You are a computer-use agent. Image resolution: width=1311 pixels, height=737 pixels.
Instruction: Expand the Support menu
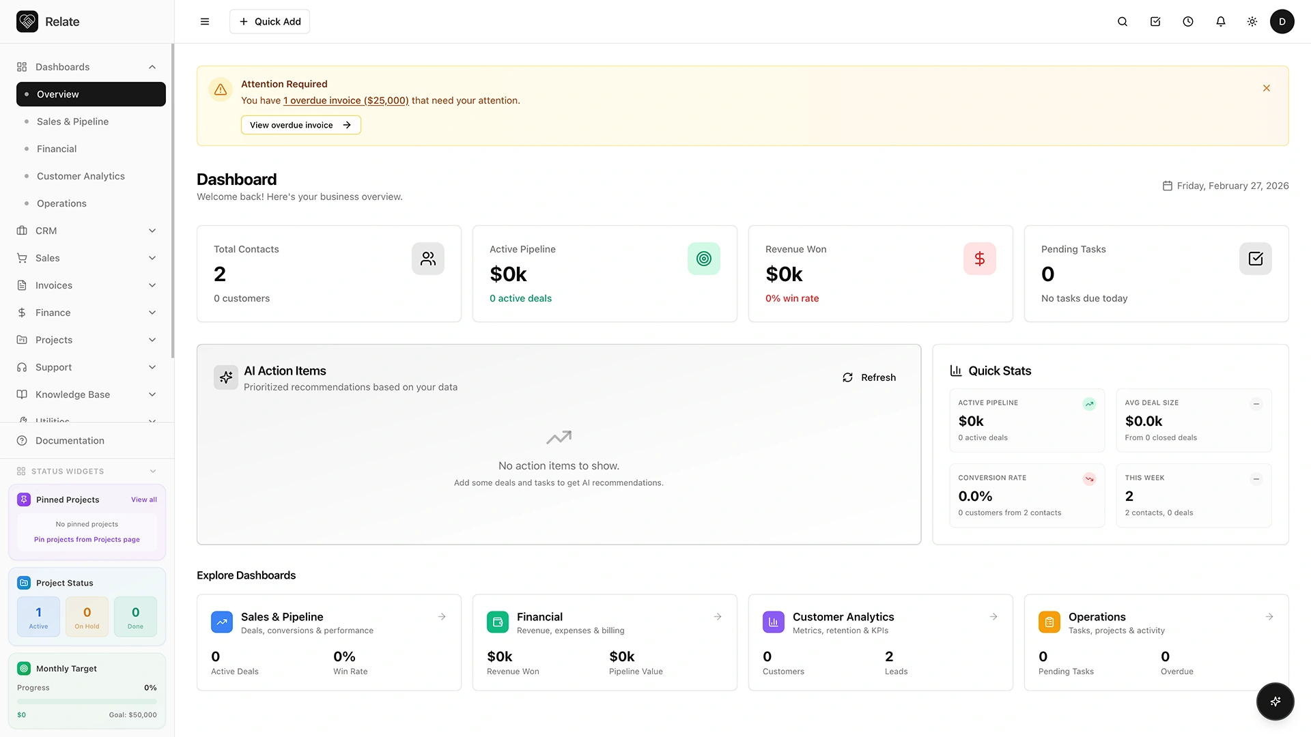(152, 367)
